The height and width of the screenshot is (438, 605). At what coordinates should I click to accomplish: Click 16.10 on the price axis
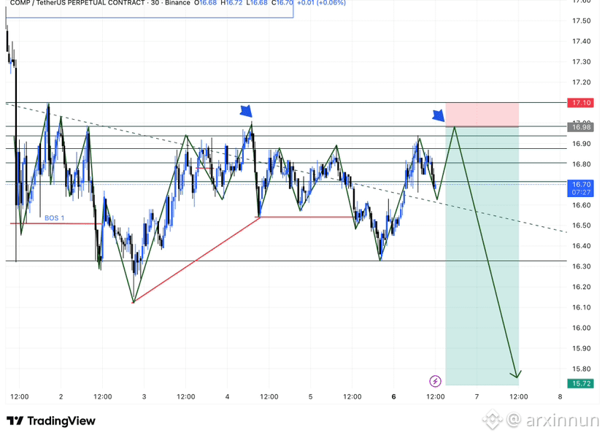point(581,307)
